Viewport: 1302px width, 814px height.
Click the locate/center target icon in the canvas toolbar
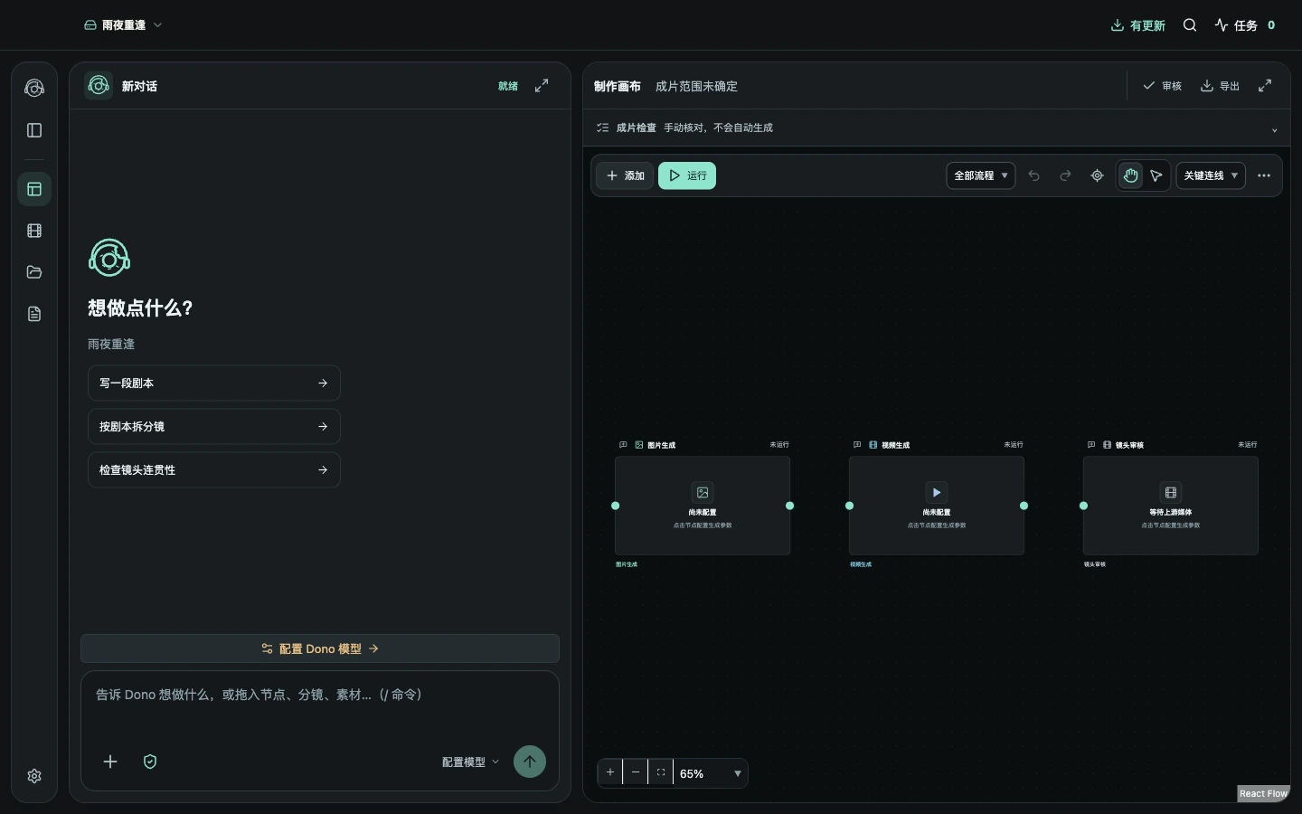point(1097,175)
